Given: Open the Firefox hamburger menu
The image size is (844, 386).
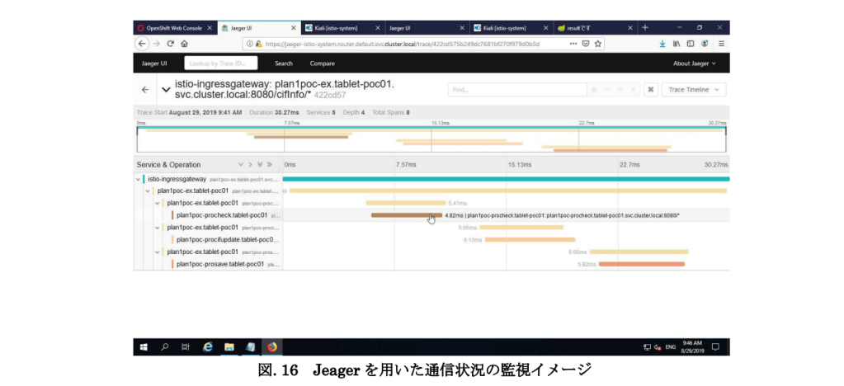Looking at the screenshot, I should tap(721, 44).
